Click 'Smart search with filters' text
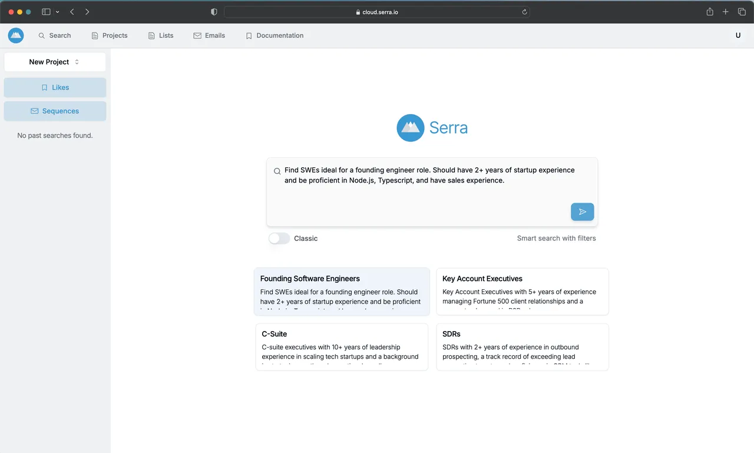Image resolution: width=754 pixels, height=453 pixels. (x=556, y=238)
